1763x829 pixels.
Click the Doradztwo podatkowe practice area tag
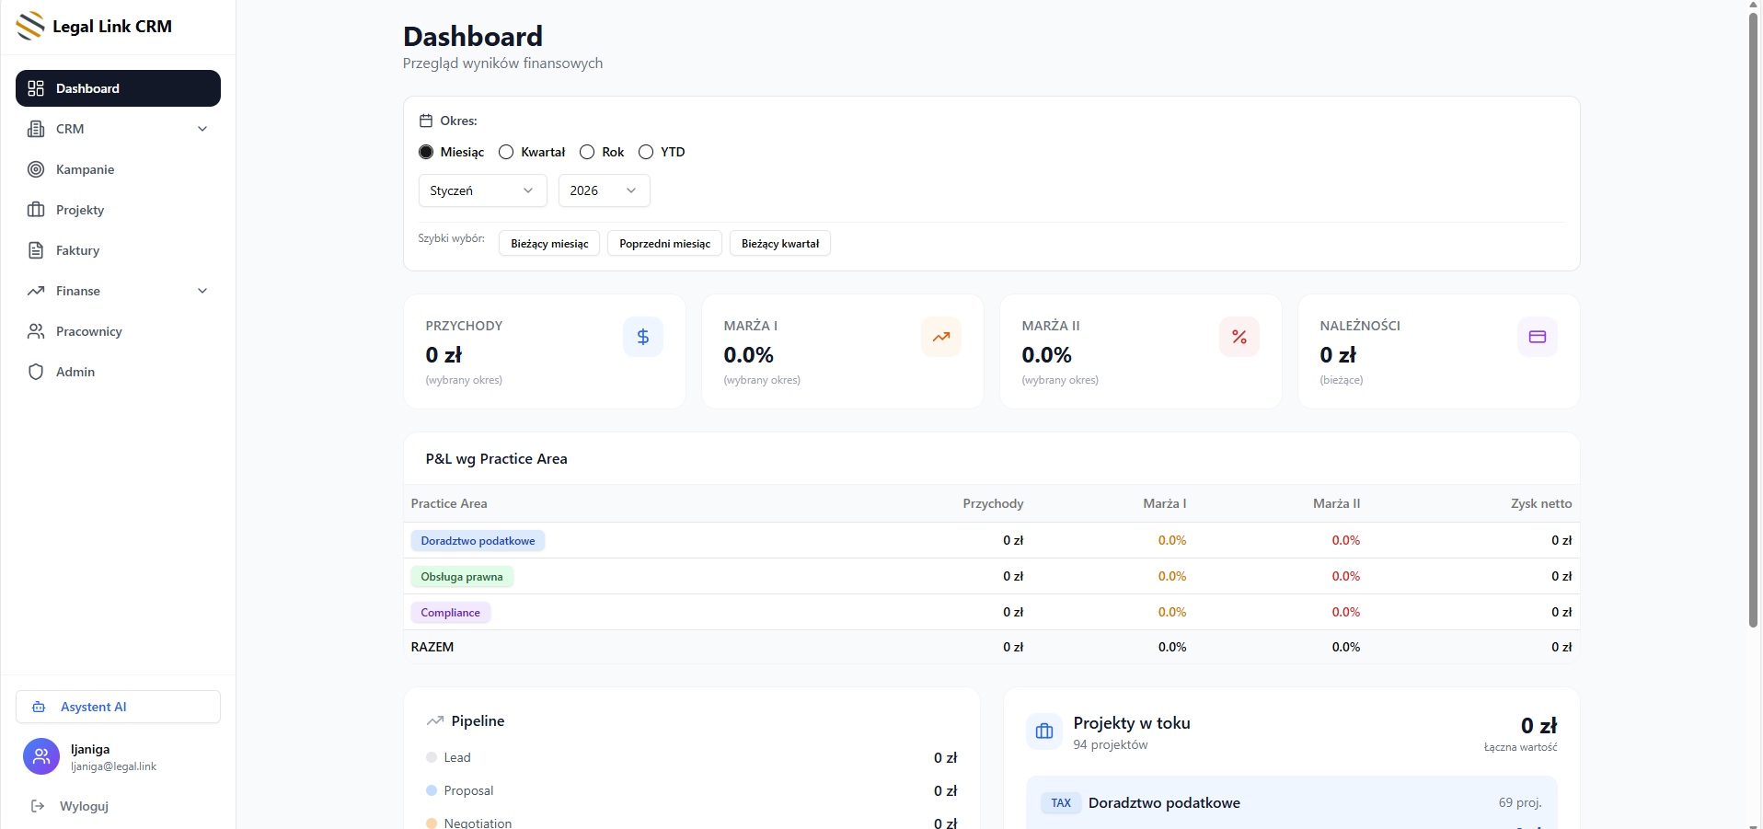478,540
